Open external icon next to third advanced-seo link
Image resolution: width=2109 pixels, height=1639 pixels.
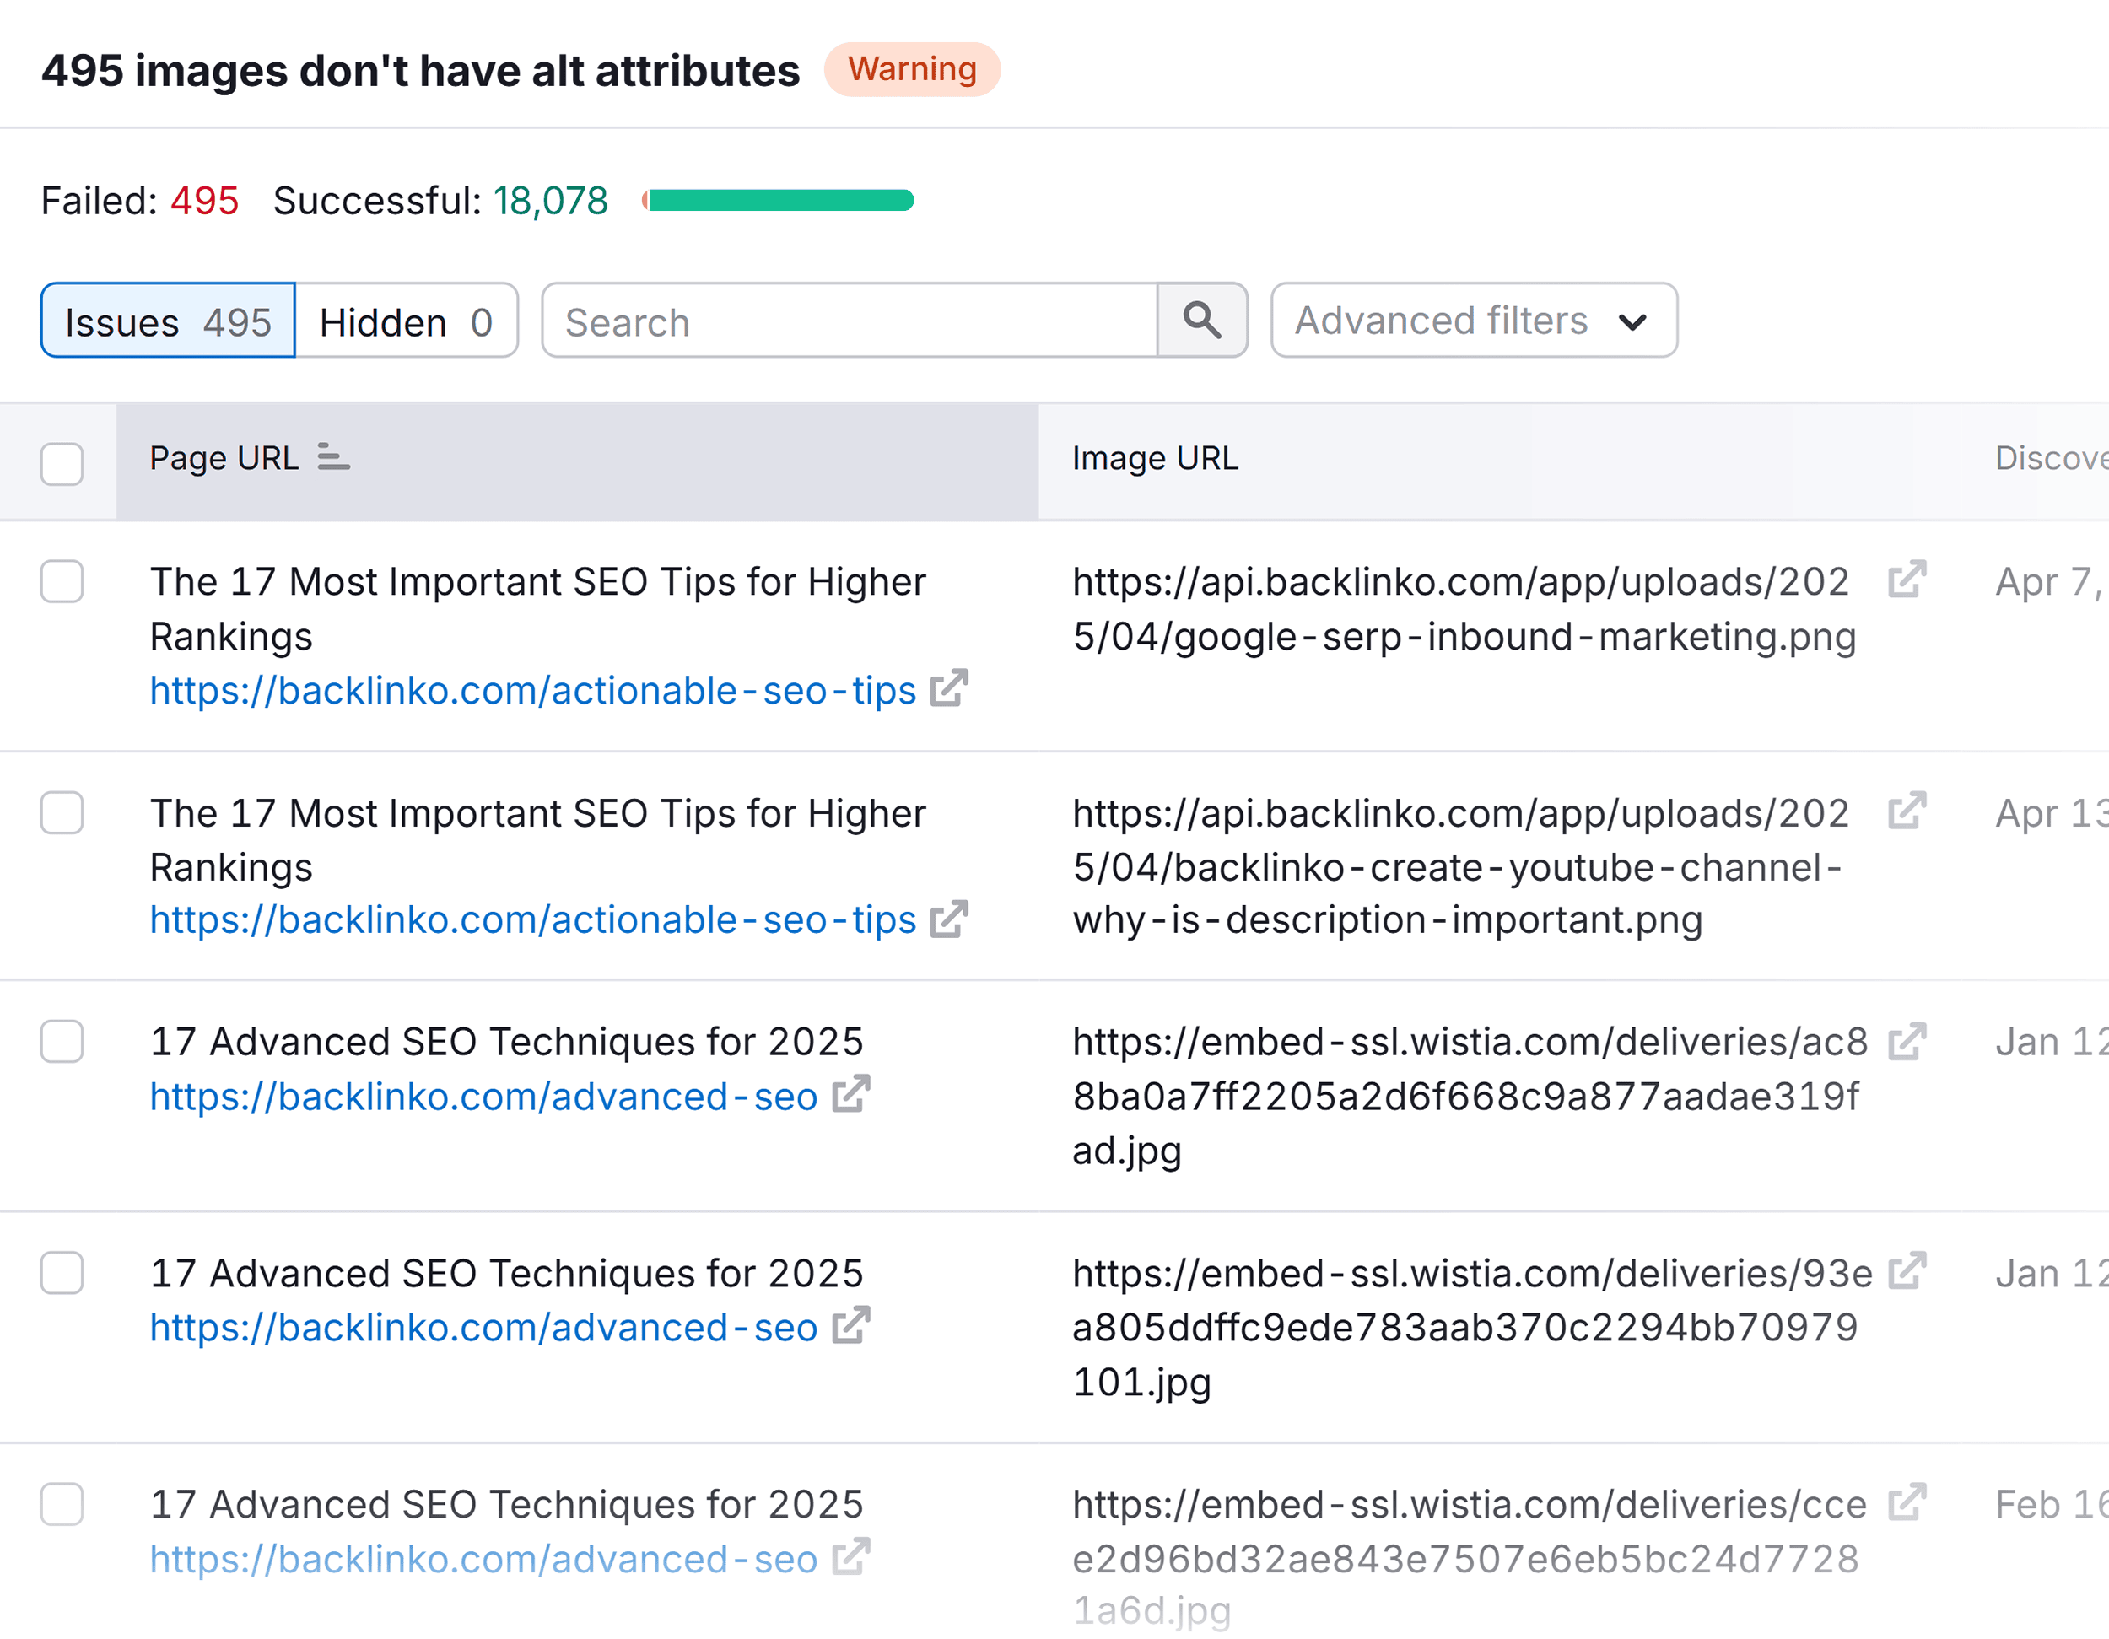(850, 1556)
